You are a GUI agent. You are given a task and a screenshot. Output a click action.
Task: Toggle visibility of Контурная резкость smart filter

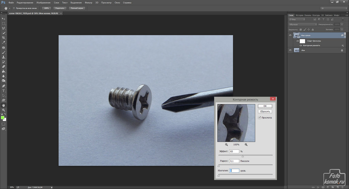click(x=301, y=45)
